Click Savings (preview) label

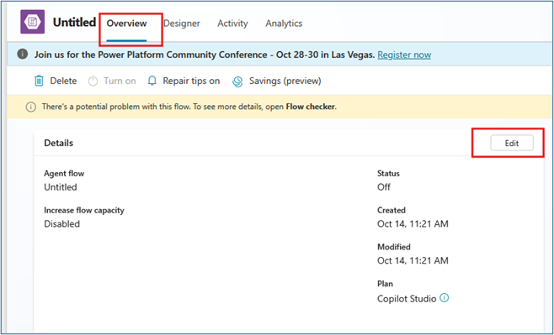(285, 81)
